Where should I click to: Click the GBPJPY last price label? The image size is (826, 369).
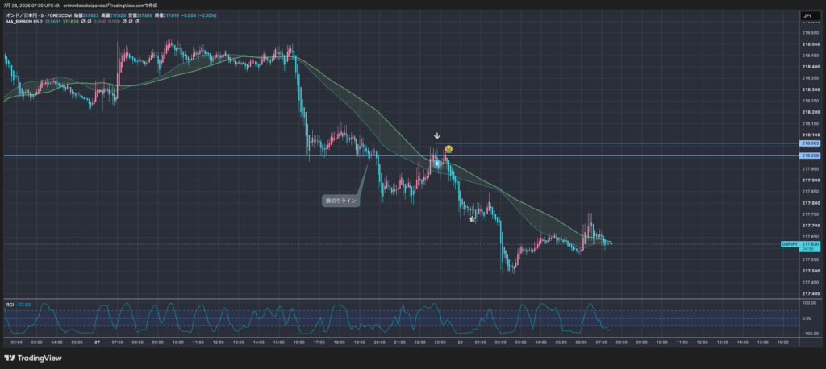tap(790, 244)
